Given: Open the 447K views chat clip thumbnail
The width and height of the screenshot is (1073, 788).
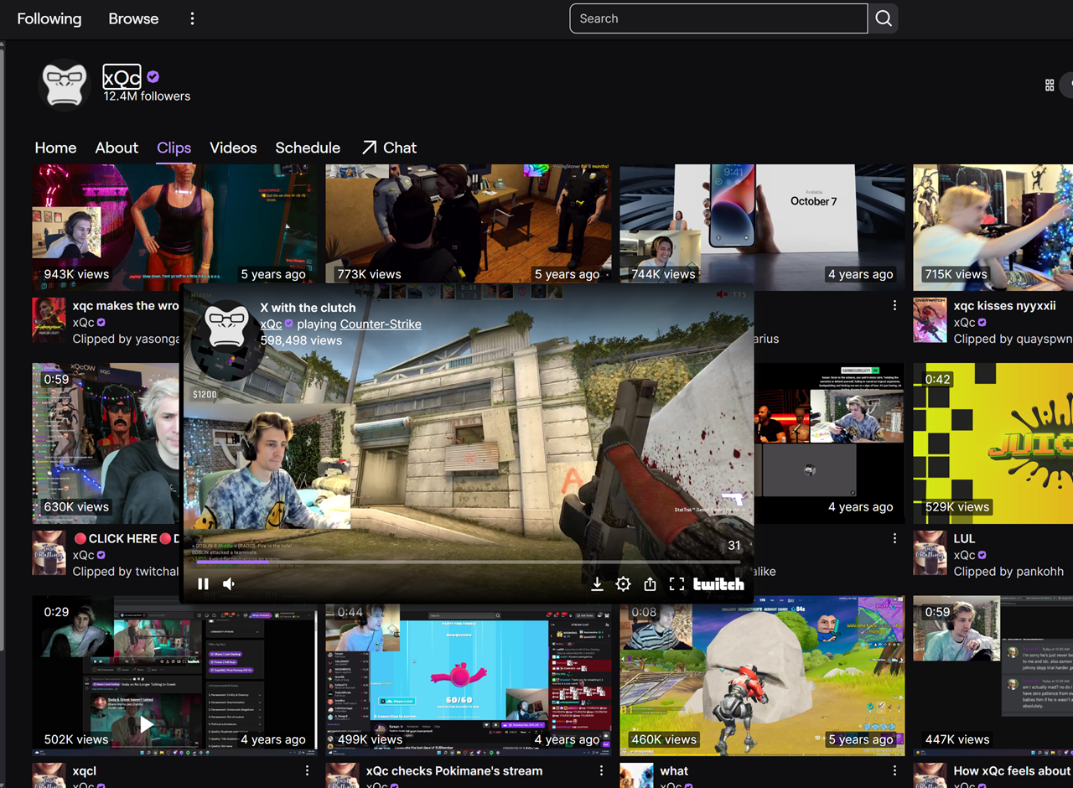Looking at the screenshot, I should coord(993,676).
